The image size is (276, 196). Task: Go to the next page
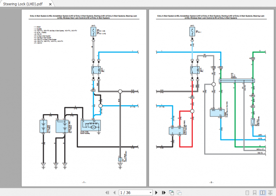[156, 192]
